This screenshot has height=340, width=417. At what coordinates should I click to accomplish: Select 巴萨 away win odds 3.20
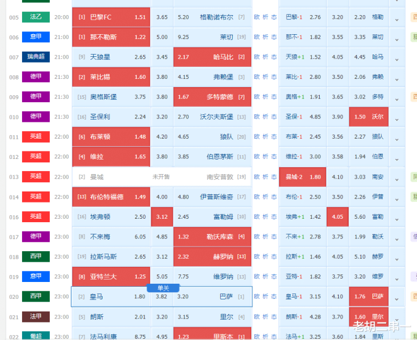coord(212,296)
